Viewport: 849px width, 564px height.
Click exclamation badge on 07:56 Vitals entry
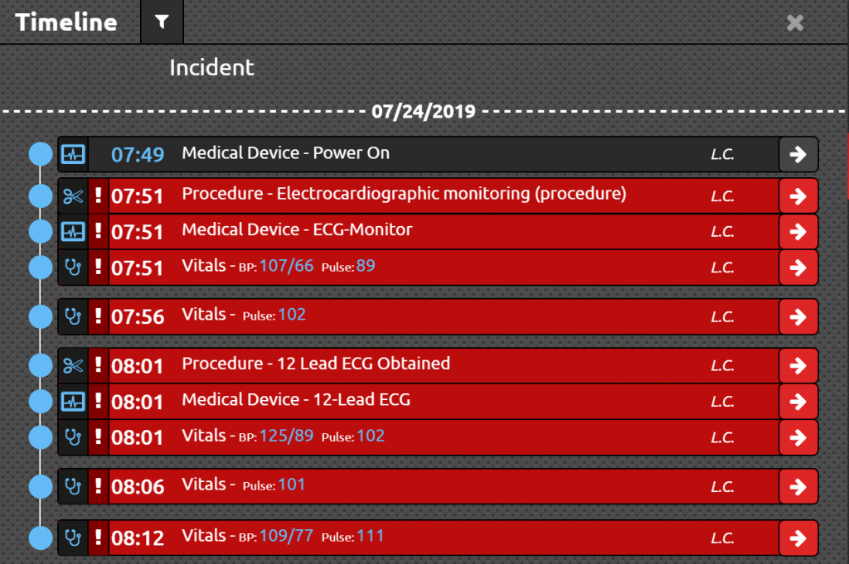tap(99, 316)
